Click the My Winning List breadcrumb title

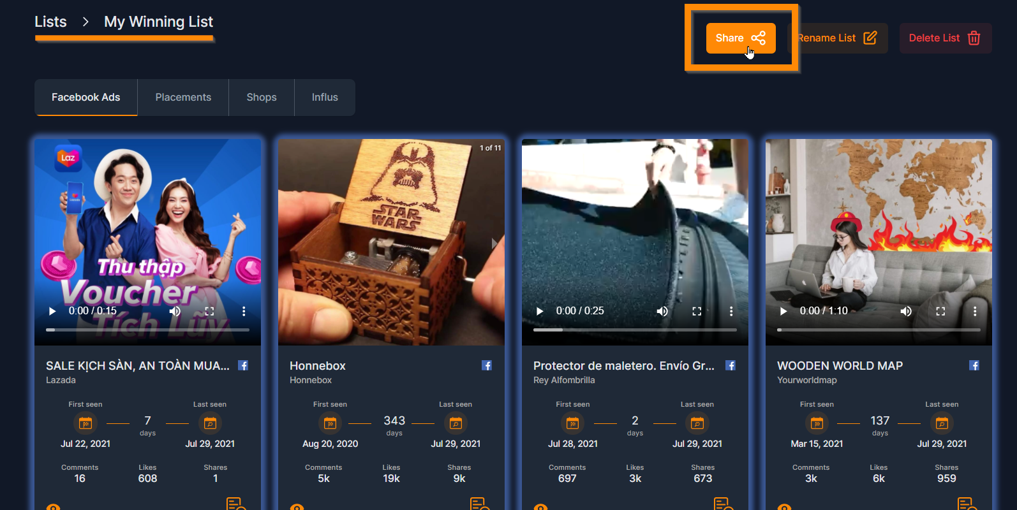pyautogui.click(x=158, y=22)
